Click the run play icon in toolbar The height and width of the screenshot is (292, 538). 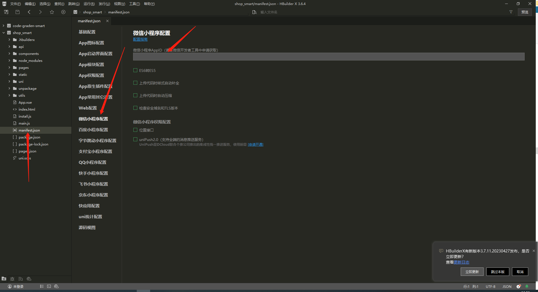tap(63, 12)
